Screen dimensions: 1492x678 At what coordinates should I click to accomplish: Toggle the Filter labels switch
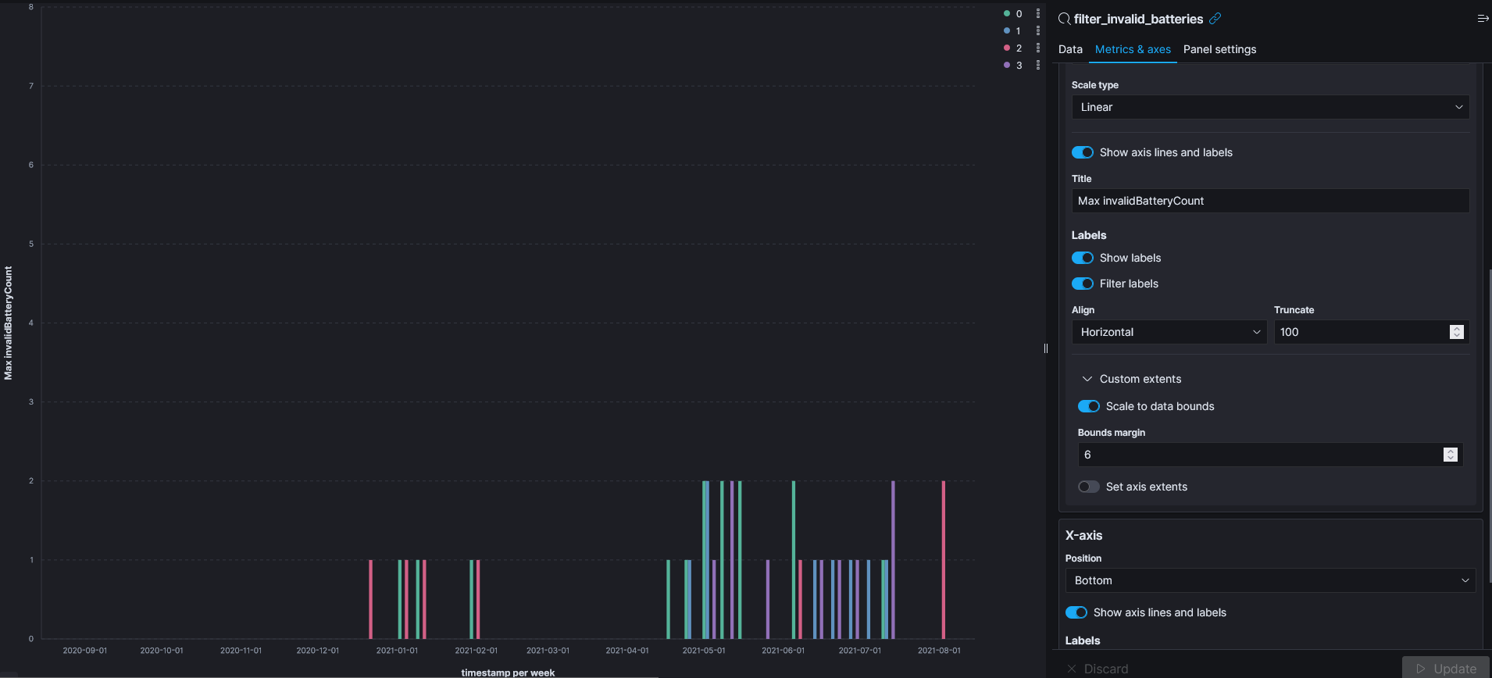(x=1082, y=284)
